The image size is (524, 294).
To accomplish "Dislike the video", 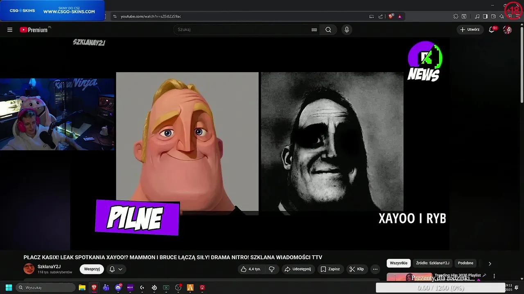I will click(271, 269).
